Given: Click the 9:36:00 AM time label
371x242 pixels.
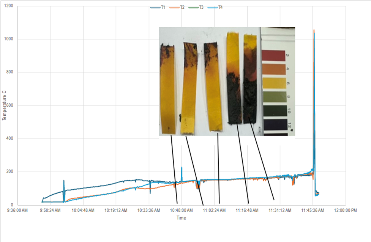Looking at the screenshot, I should 17,211.
